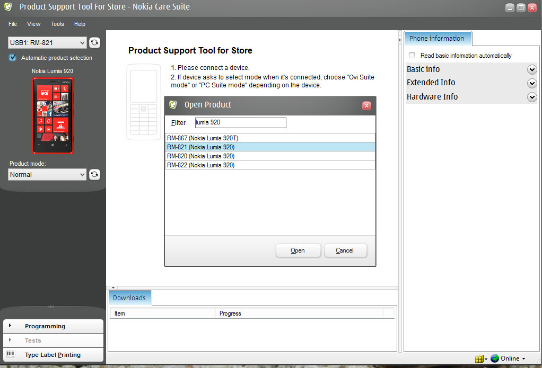This screenshot has width=542, height=368.
Task: Open the Online status globe icon
Action: click(x=495, y=358)
